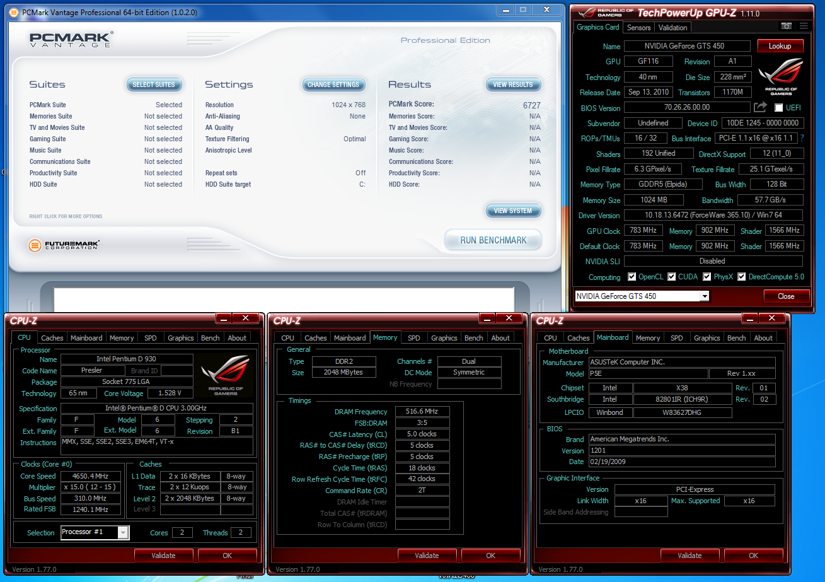Switch to GPU-Z Validation tab

click(x=672, y=28)
